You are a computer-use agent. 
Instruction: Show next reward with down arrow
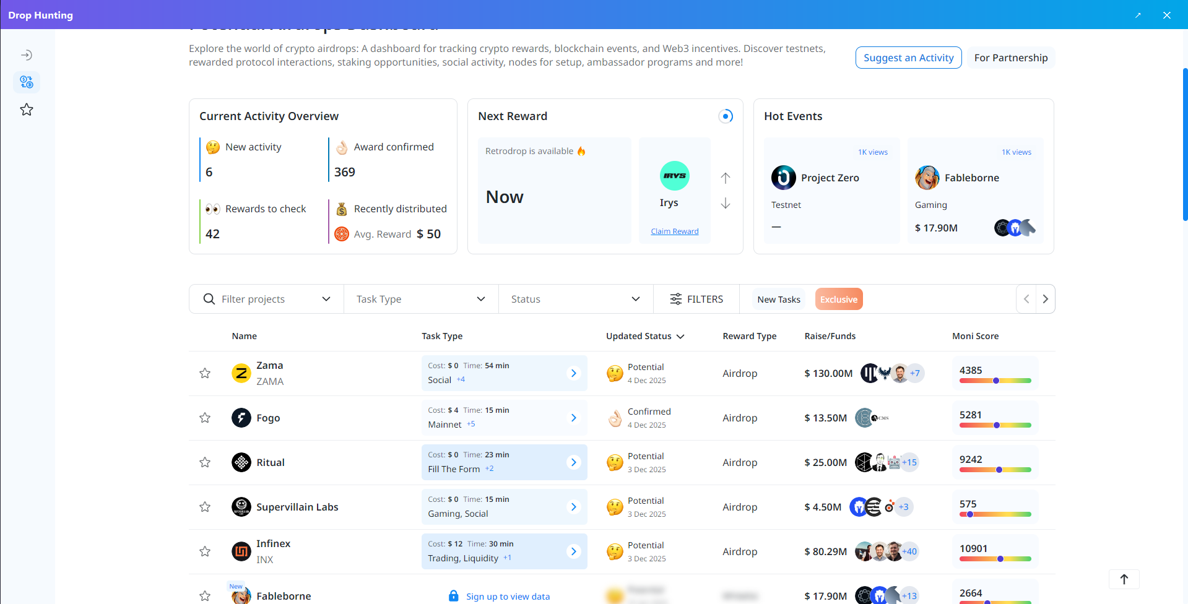click(x=726, y=204)
